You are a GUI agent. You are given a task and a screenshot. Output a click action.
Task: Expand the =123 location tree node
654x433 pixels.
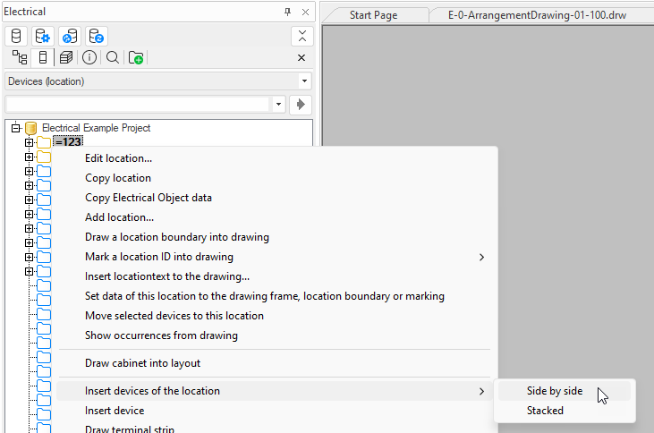click(30, 142)
